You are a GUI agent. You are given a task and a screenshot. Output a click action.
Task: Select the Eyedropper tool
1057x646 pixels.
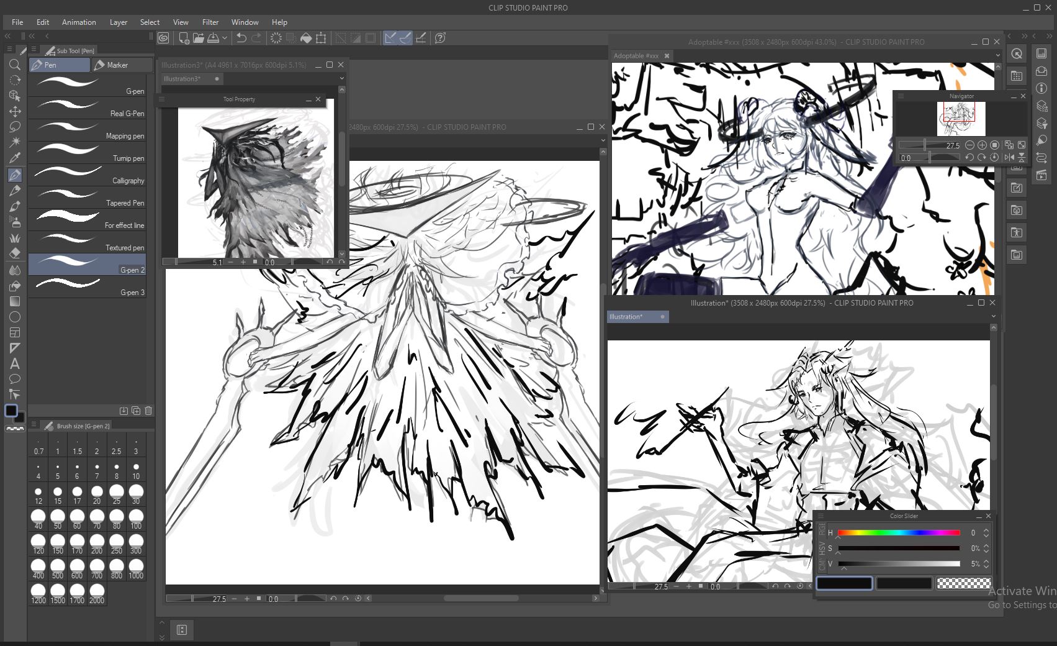coord(15,158)
